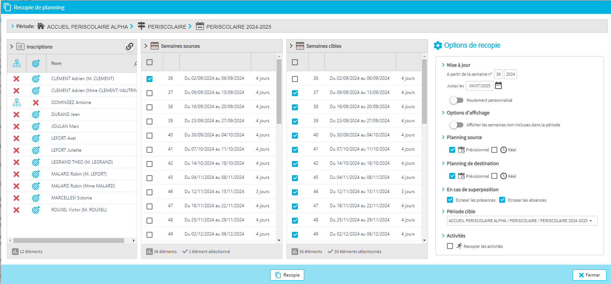611x284 pixels.
Task: Click the home icon in Période breadcrumb
Action: click(41, 26)
